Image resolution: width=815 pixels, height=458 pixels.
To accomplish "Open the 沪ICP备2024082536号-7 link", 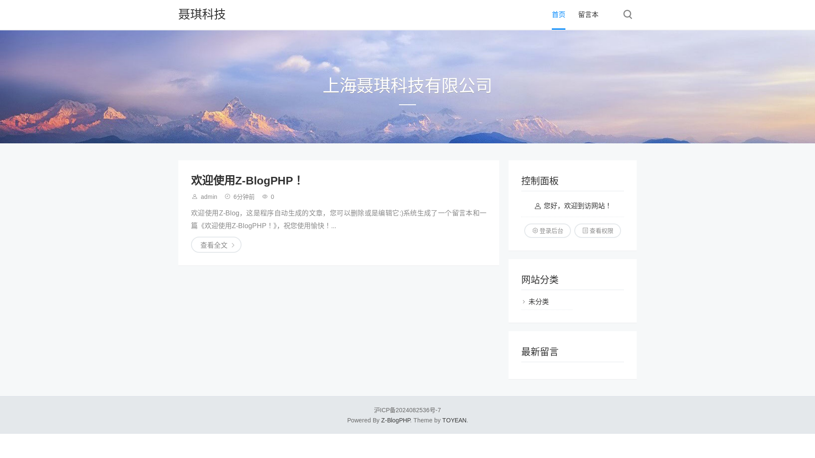I will pyautogui.click(x=407, y=410).
